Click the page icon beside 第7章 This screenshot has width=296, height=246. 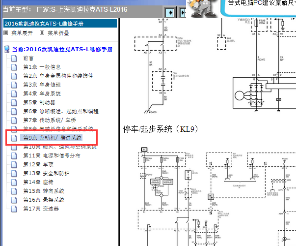[x=14, y=121]
